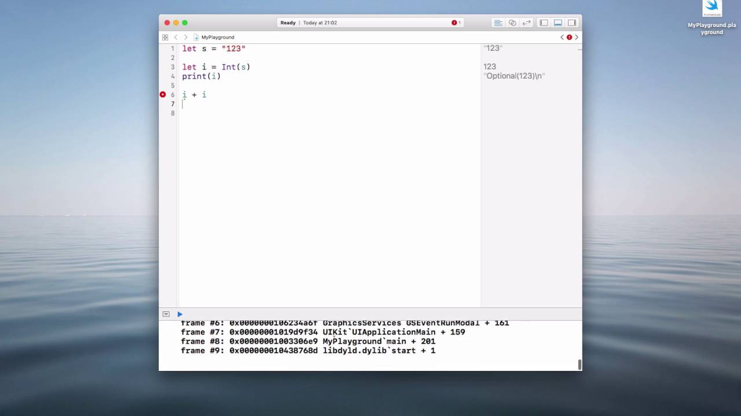This screenshot has height=416, width=741.
Task: Click frame #8 MyPlayground main console line
Action: (308, 341)
